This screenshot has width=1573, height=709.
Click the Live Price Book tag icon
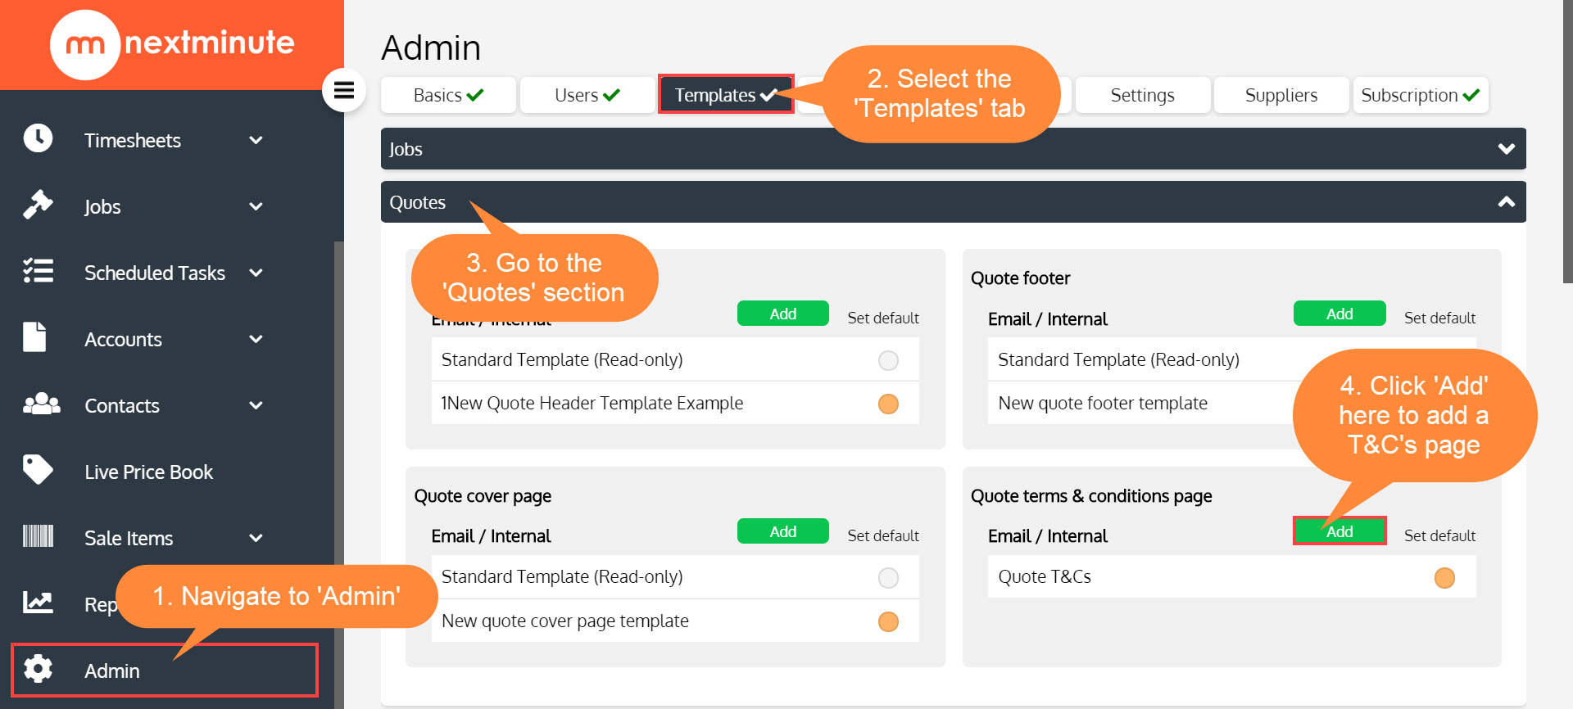coord(38,470)
